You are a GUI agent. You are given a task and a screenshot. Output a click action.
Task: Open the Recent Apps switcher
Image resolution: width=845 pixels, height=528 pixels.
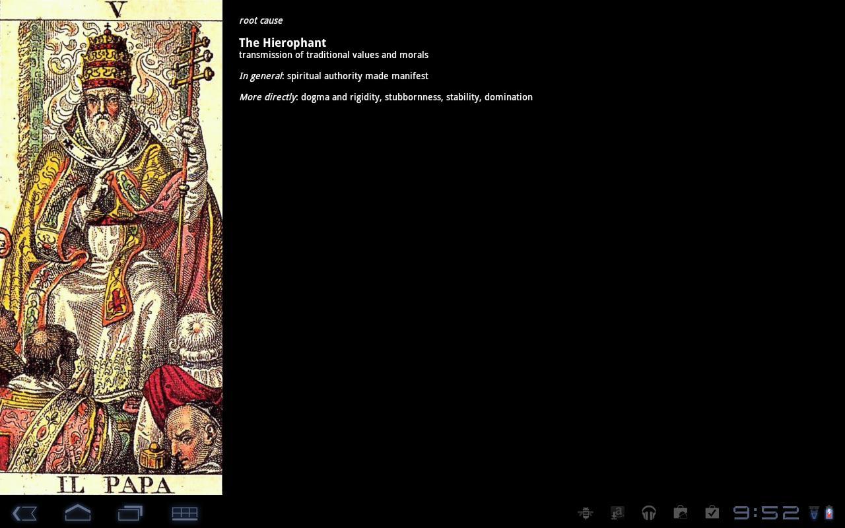tap(130, 513)
